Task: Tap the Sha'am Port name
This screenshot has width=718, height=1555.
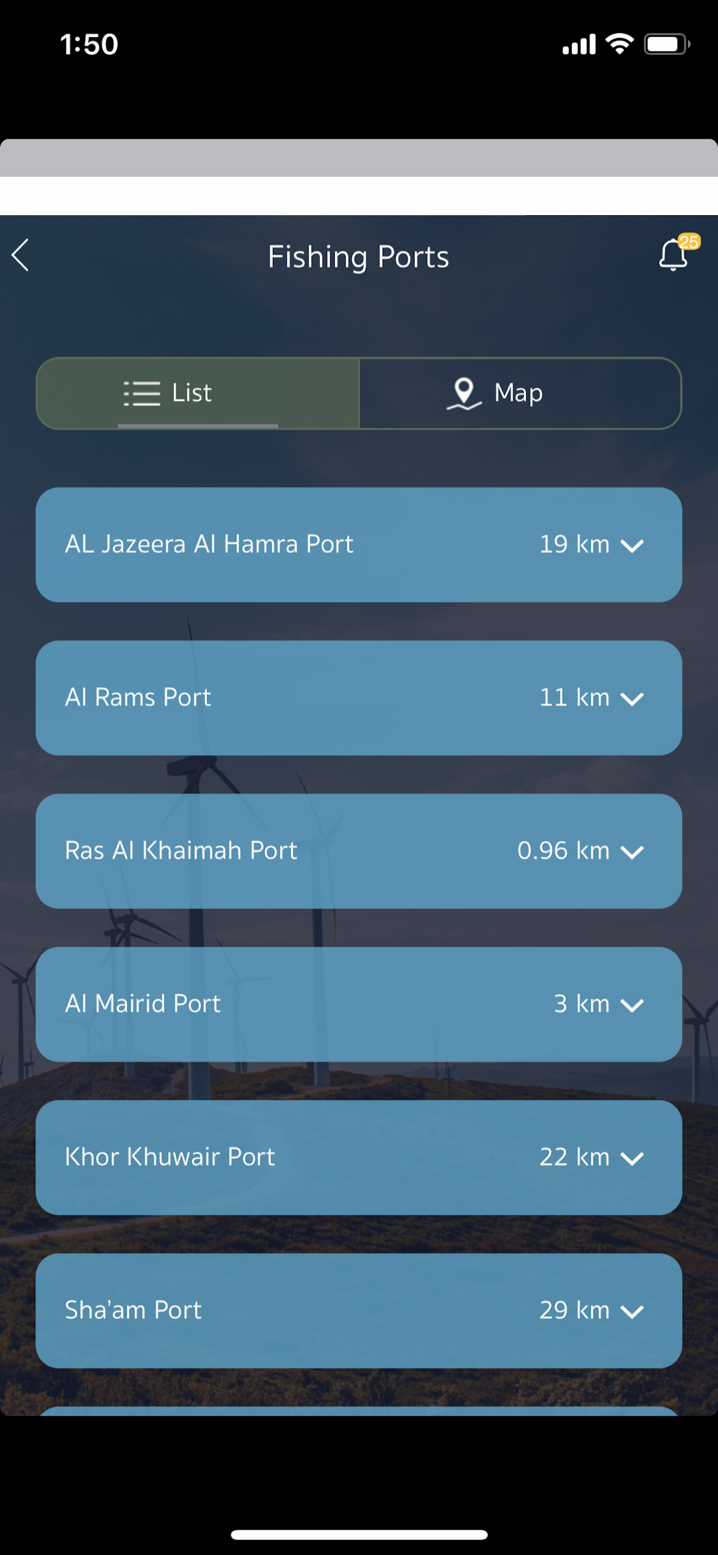Action: pyautogui.click(x=133, y=1310)
